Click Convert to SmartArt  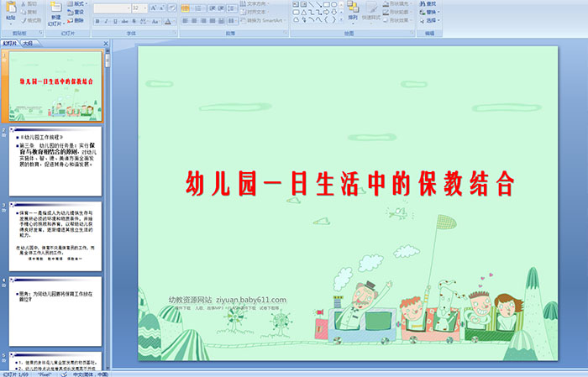263,20
